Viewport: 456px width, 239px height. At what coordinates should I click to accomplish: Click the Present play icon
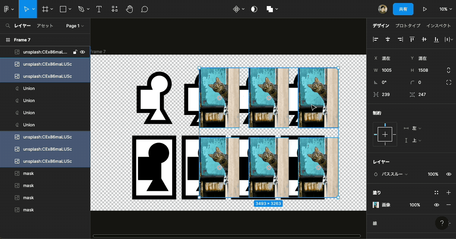click(x=425, y=9)
